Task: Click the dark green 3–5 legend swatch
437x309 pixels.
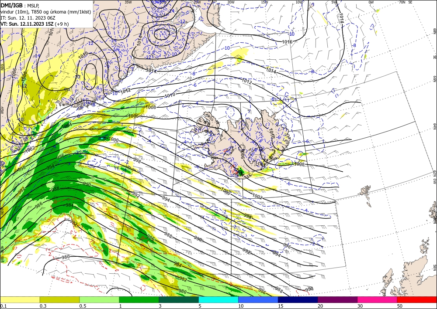Action: coord(179,299)
